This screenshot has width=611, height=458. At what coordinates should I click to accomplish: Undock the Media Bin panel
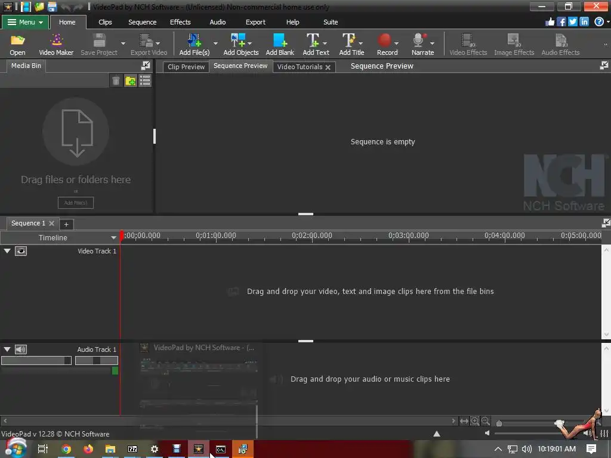point(146,66)
